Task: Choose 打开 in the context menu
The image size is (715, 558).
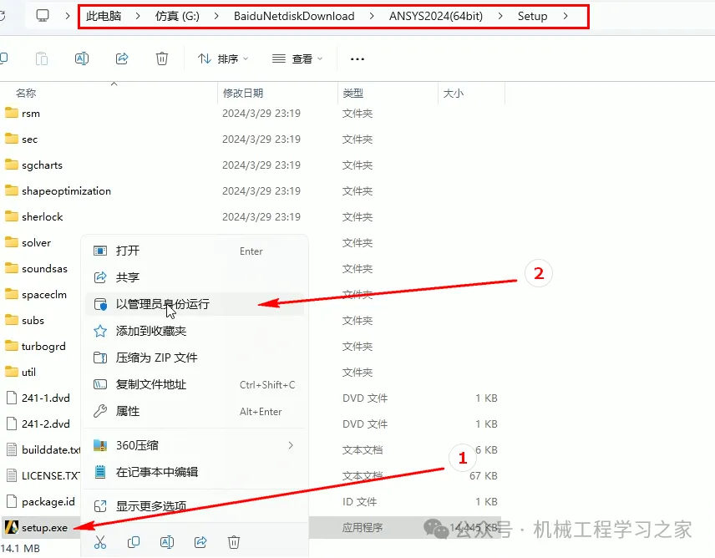Action: (195, 251)
